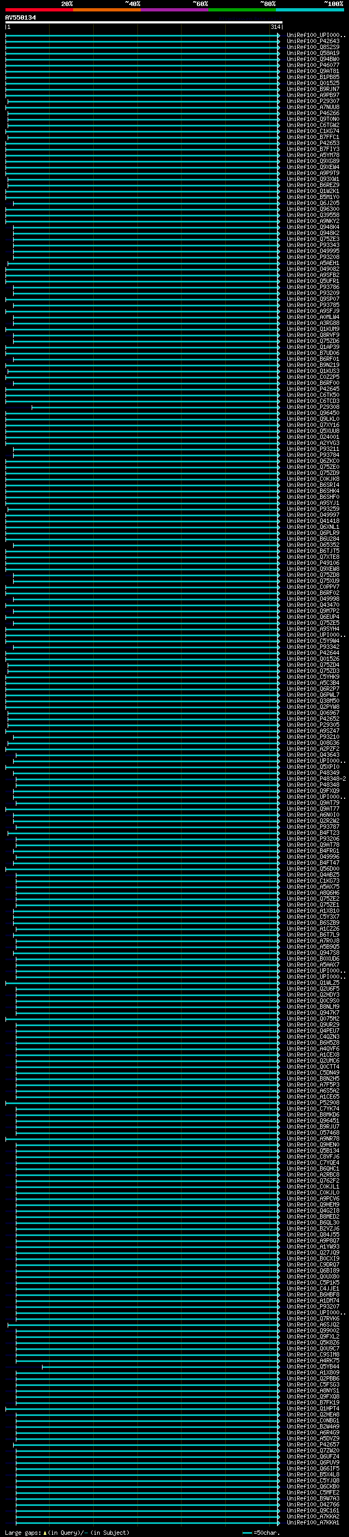Select the UniRef100_P42644 label
349x1537 pixels.
[x=313, y=653]
